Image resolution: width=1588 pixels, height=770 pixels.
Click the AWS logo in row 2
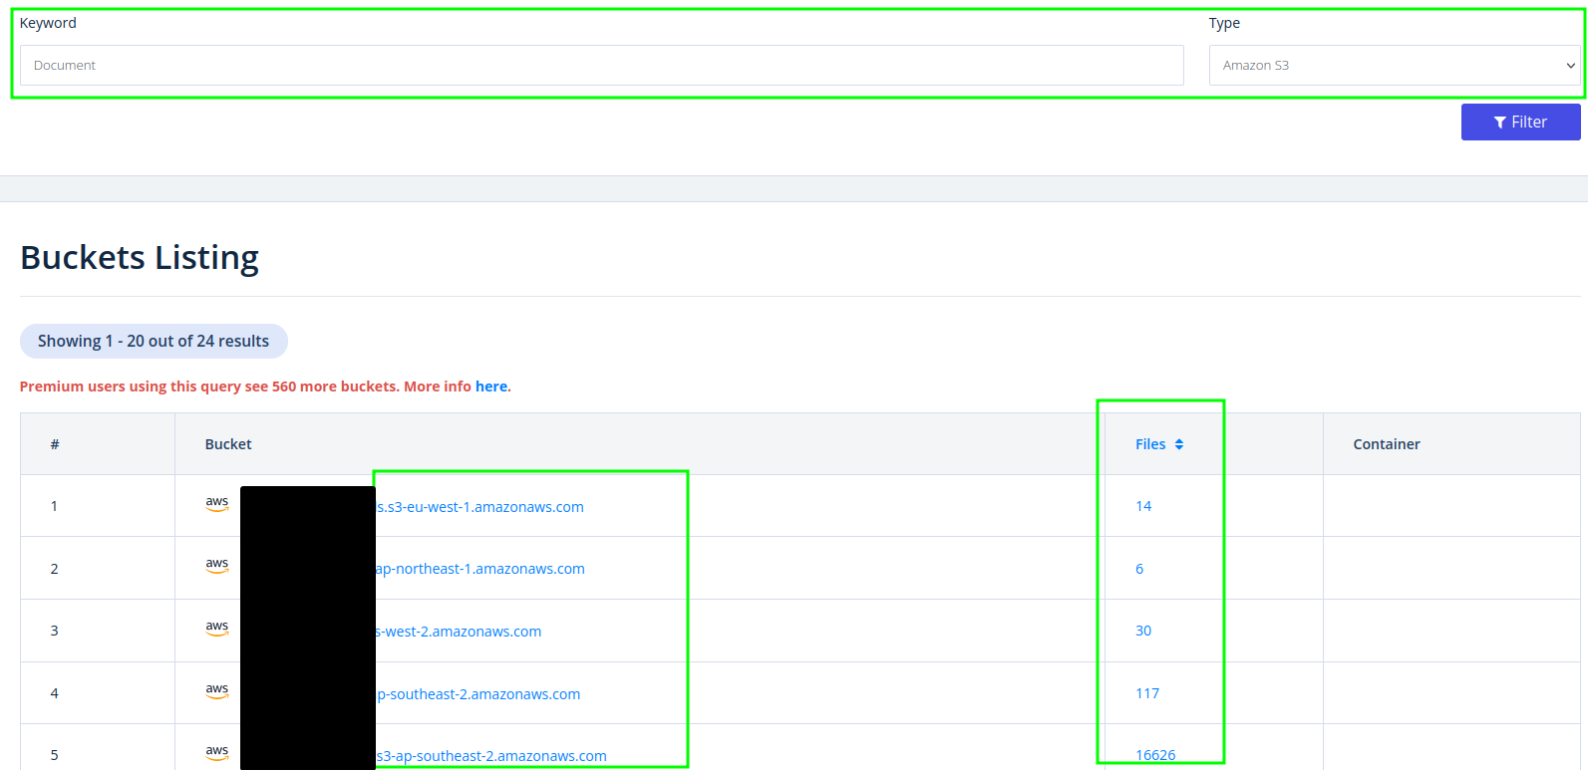pyautogui.click(x=217, y=566)
